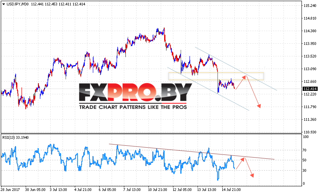Select the current price tag 112.414
This screenshot has width=318, height=194.
pyautogui.click(x=310, y=89)
